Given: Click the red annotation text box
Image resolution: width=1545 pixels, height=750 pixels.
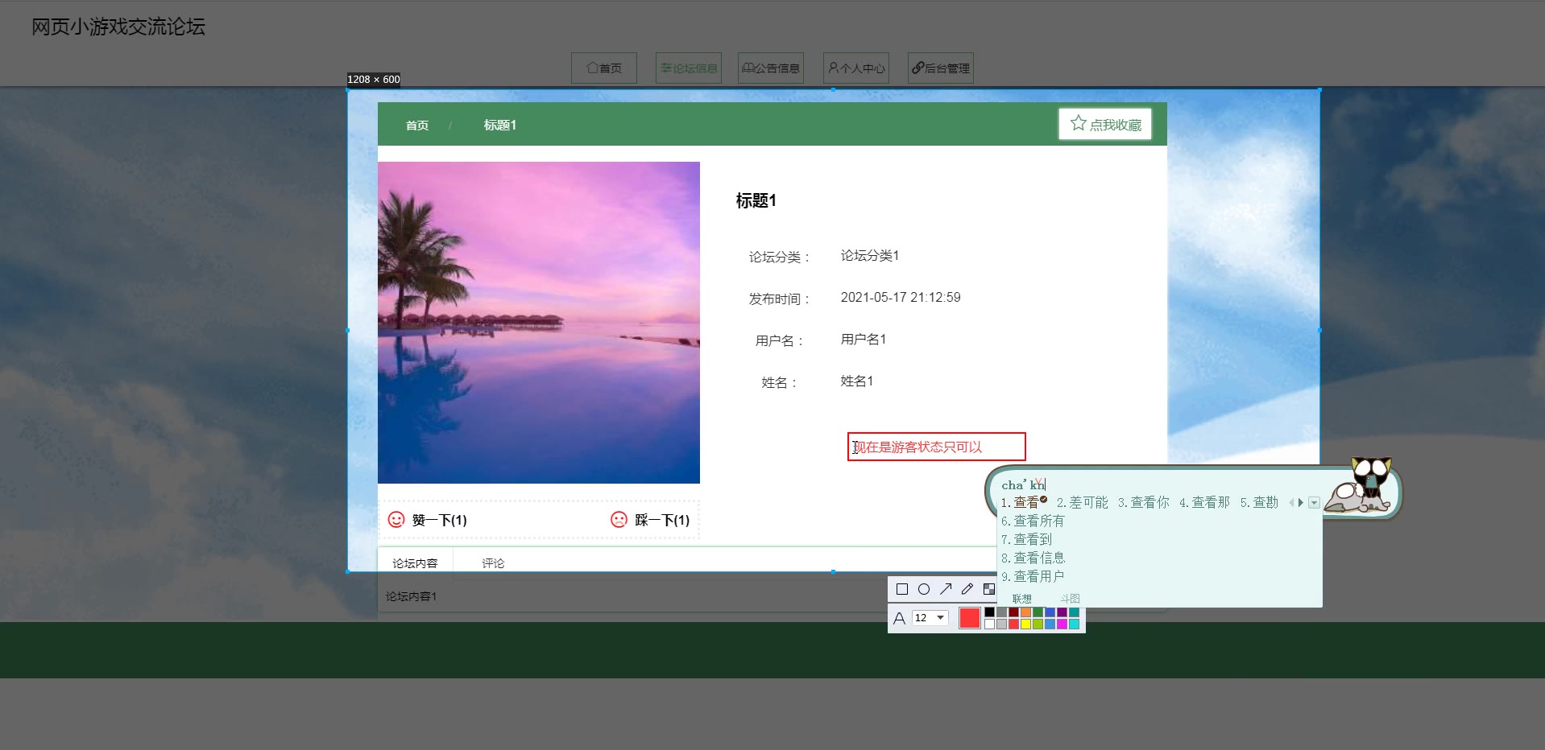Looking at the screenshot, I should coord(935,447).
